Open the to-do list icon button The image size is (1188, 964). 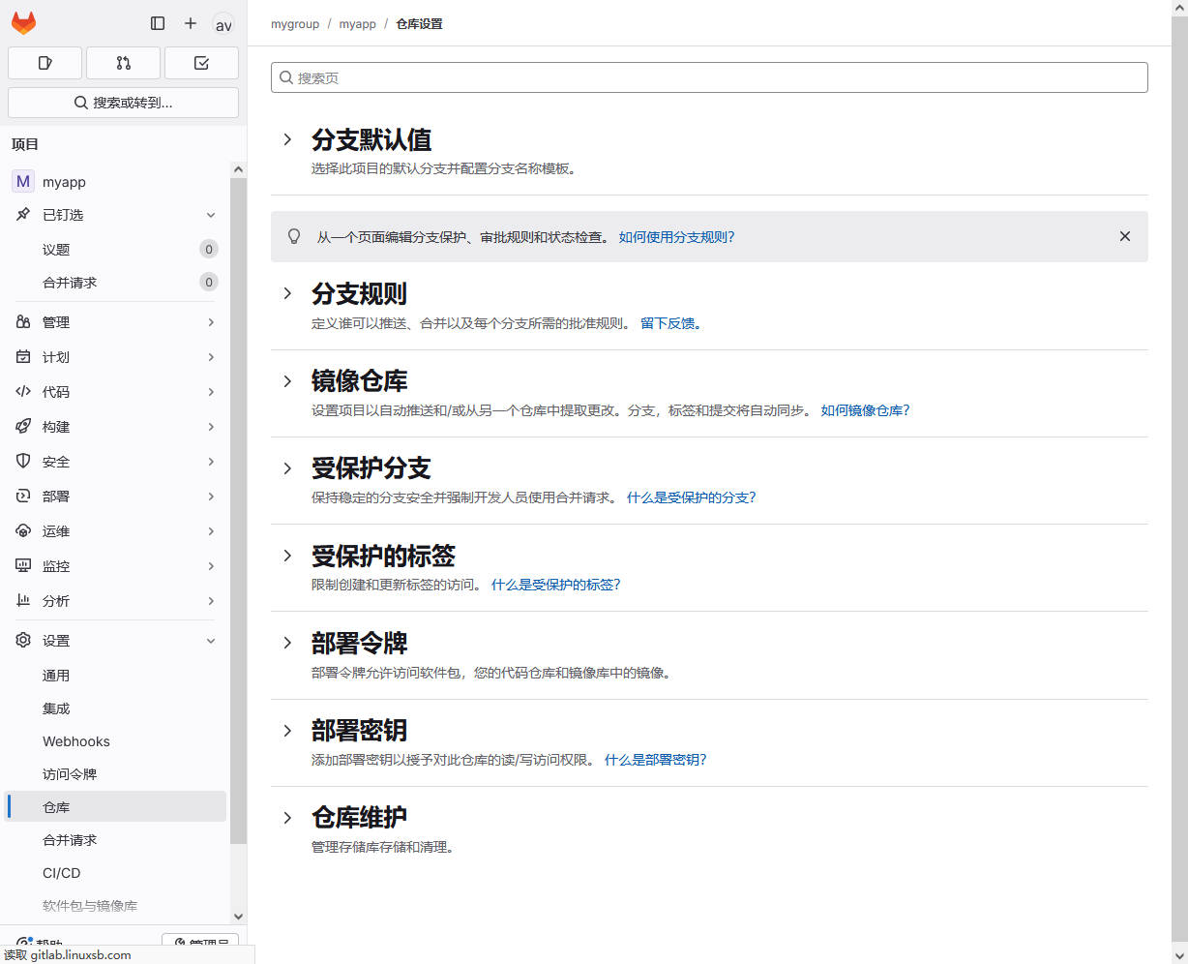click(x=201, y=63)
